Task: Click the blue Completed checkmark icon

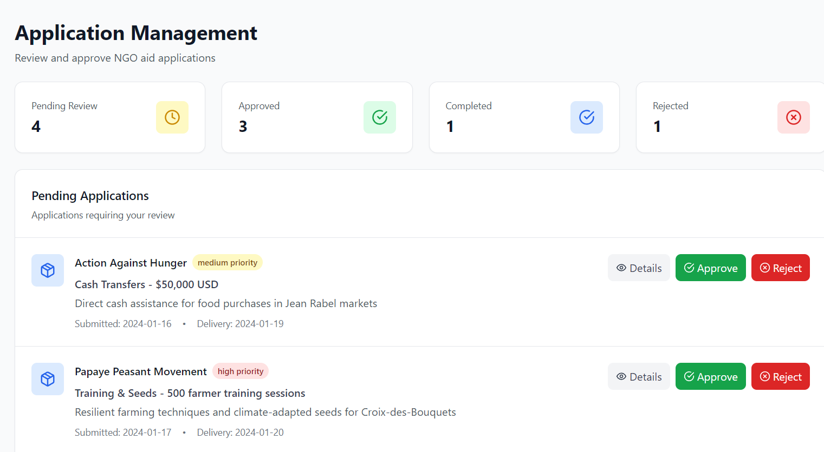Action: coord(587,117)
